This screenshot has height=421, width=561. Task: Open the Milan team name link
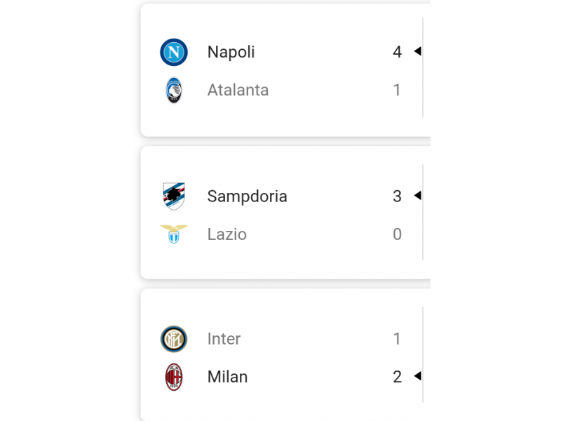(227, 377)
